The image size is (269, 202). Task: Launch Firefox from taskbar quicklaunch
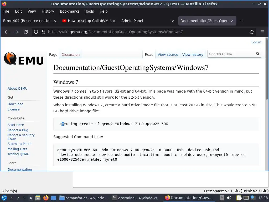tap(46, 198)
